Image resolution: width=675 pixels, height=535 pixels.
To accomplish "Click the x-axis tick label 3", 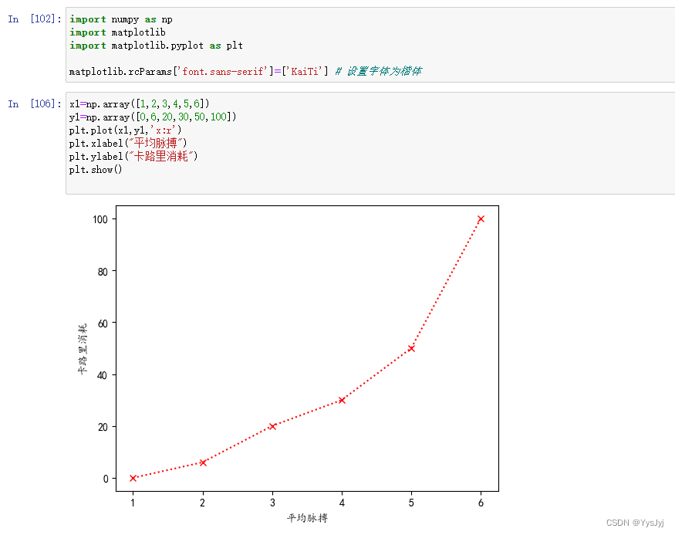I will click(272, 503).
